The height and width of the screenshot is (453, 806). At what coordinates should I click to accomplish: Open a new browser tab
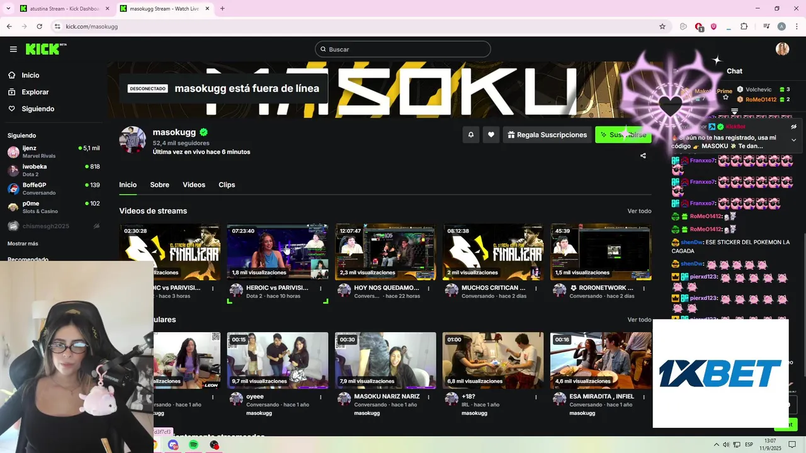point(222,8)
